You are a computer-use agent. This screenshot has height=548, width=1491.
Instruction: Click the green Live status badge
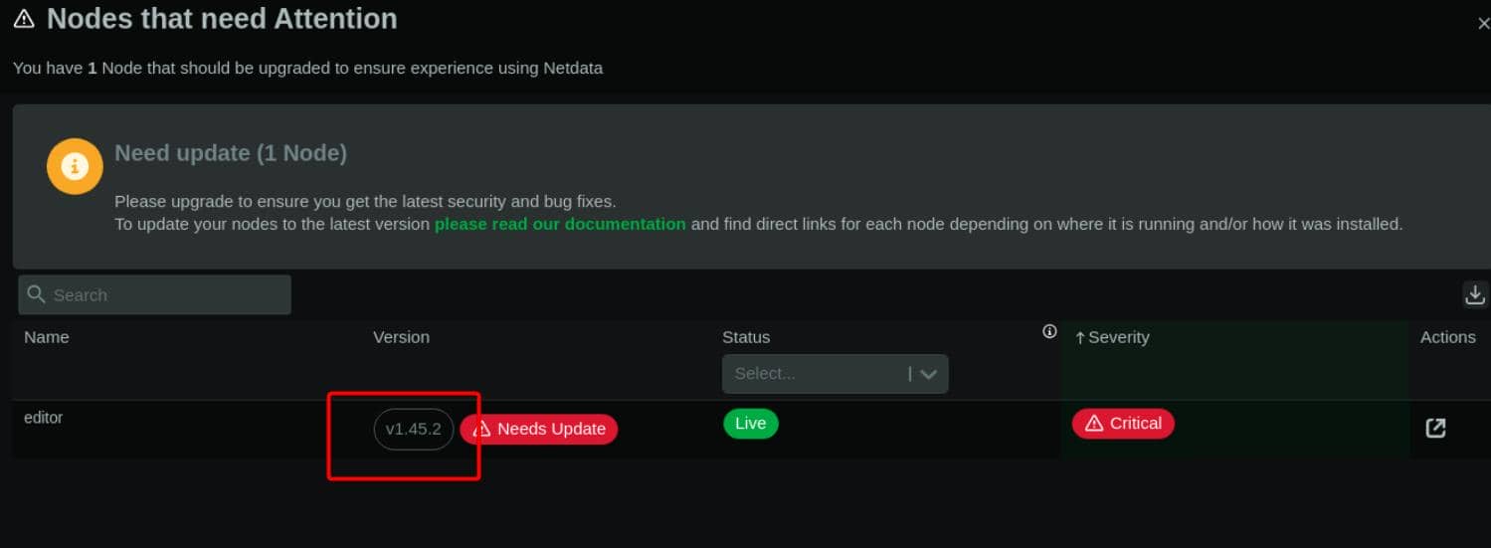coord(750,424)
